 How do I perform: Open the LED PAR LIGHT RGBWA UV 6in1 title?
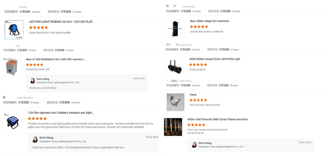[62, 22]
